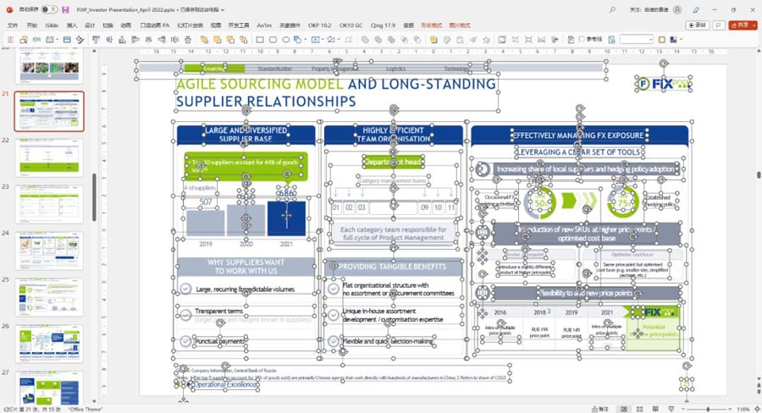The image size is (762, 413).
Task: Click the purple Save icon
Action: point(65,8)
